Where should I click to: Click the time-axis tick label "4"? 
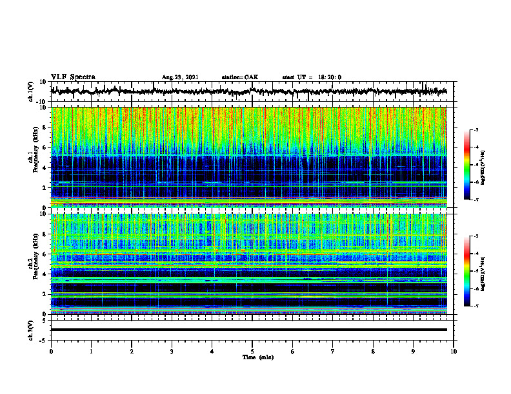212,352
